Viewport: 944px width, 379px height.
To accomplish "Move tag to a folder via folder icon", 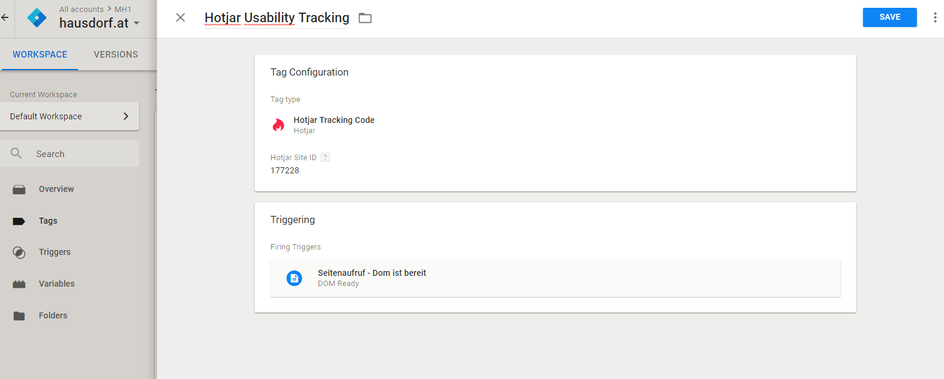I will (x=365, y=17).
